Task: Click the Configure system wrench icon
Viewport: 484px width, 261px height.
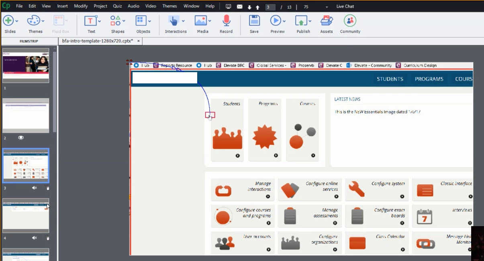Action: tap(357, 189)
